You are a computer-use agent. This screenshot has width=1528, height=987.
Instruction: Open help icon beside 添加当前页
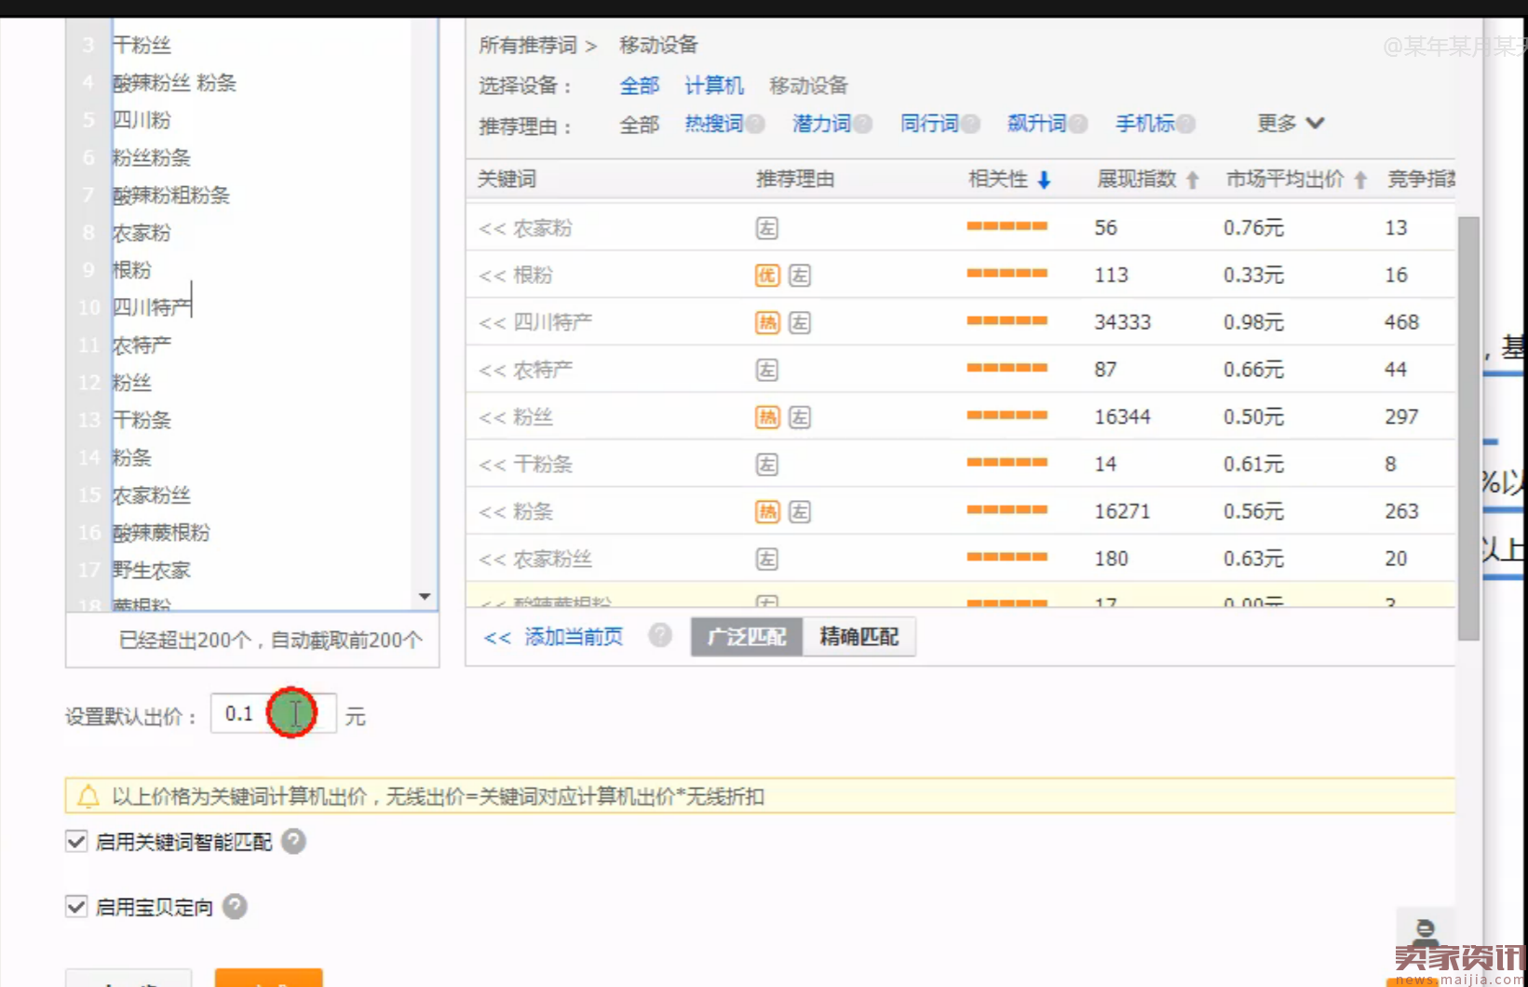[x=660, y=636]
